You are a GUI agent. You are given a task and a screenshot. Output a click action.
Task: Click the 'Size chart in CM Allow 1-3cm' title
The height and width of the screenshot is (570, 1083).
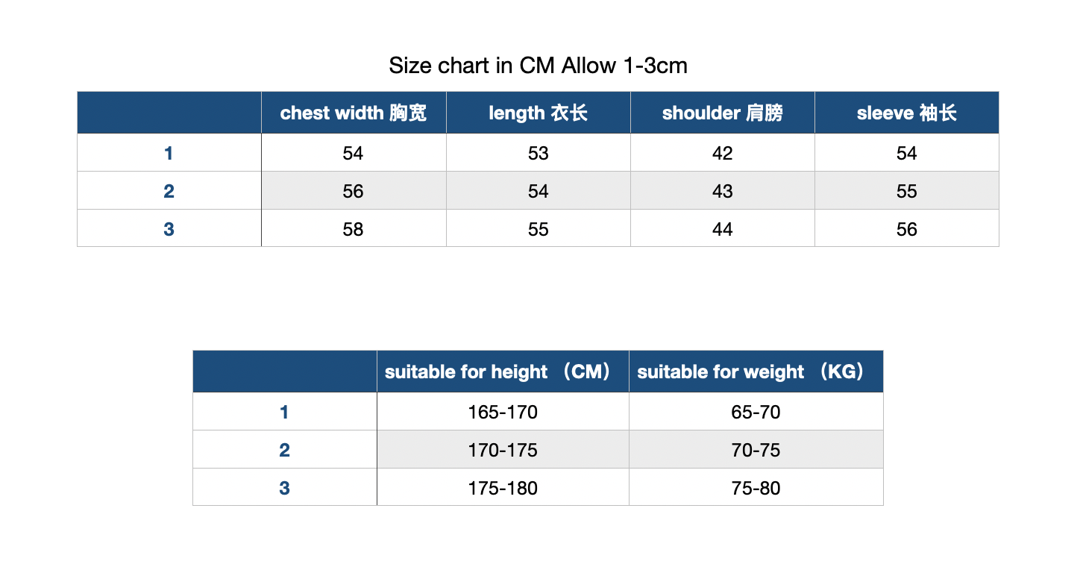pos(538,66)
